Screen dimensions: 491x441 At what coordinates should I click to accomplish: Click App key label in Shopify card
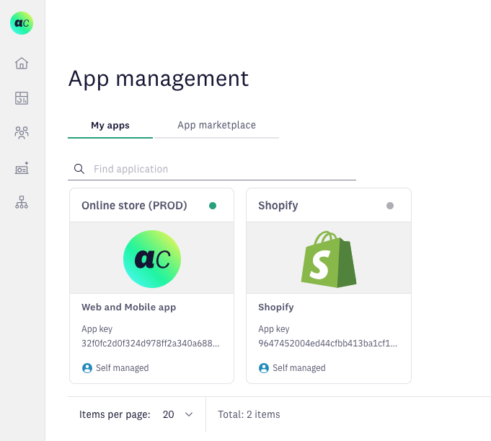(274, 329)
